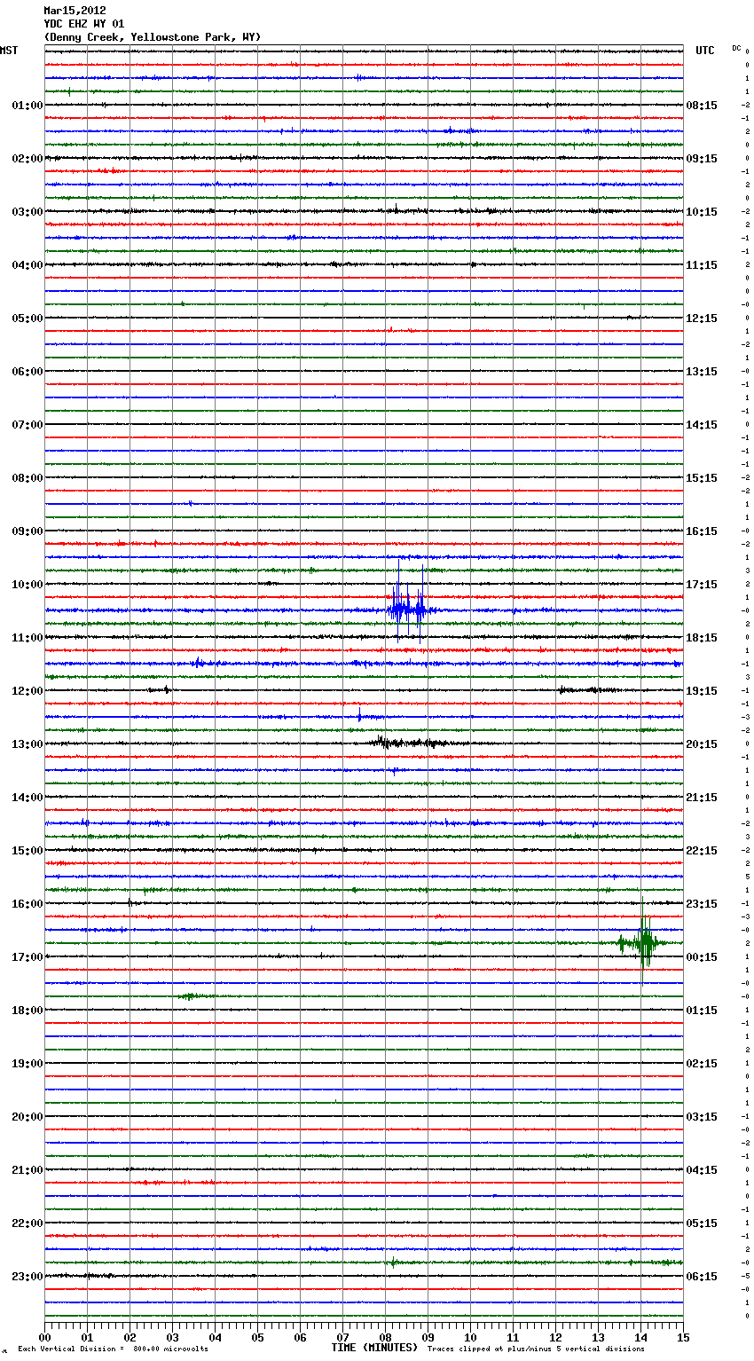Image resolution: width=754 pixels, height=1361 pixels.
Task: Click the vertical division 800.00 microvolts note
Action: point(113,1349)
